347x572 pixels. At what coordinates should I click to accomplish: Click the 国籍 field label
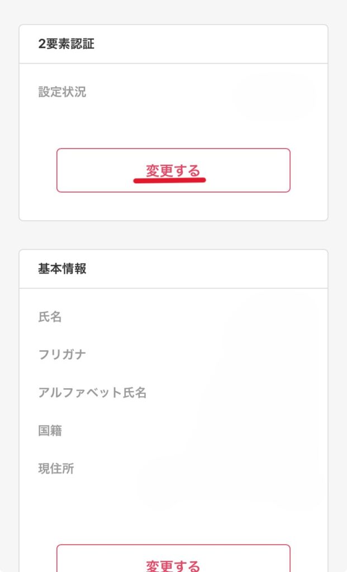pyautogui.click(x=50, y=431)
